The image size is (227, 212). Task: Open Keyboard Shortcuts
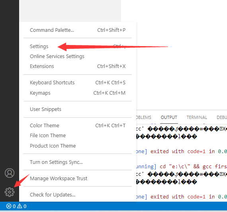point(78,83)
